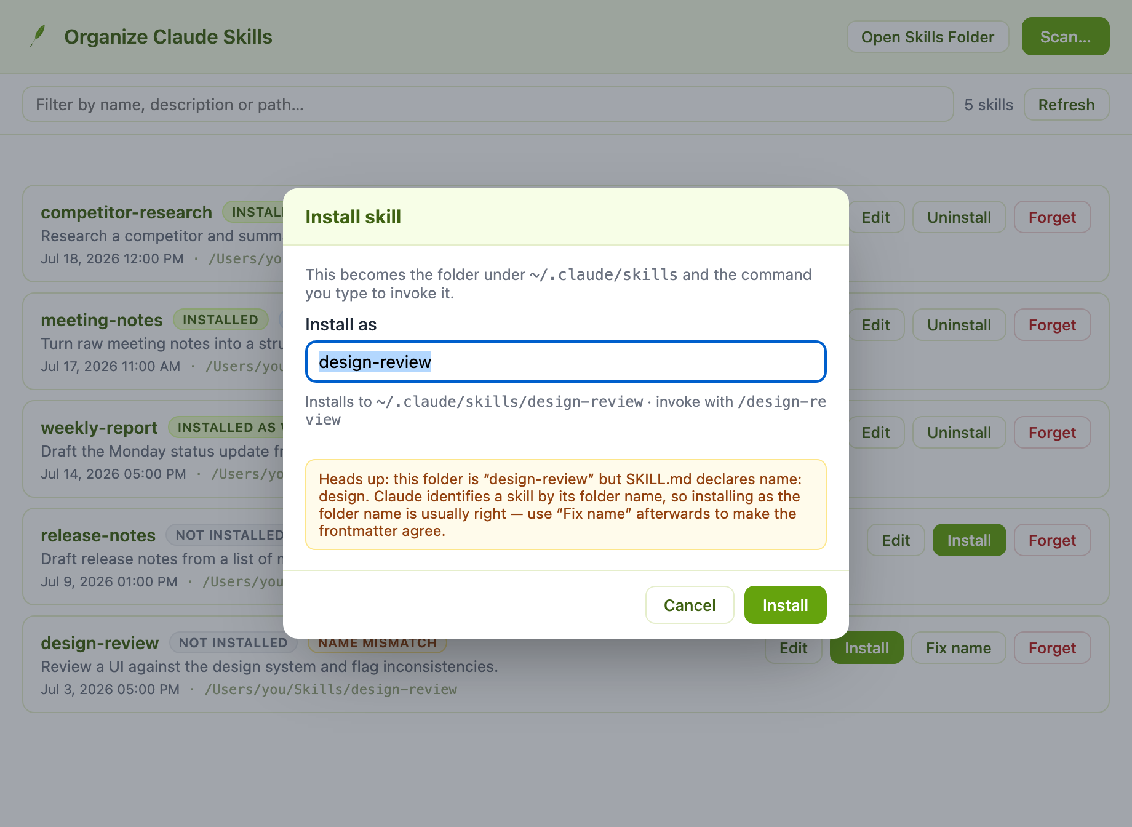Click the NOT INSTALLED badge on design-review
1132x827 pixels.
[x=233, y=643]
